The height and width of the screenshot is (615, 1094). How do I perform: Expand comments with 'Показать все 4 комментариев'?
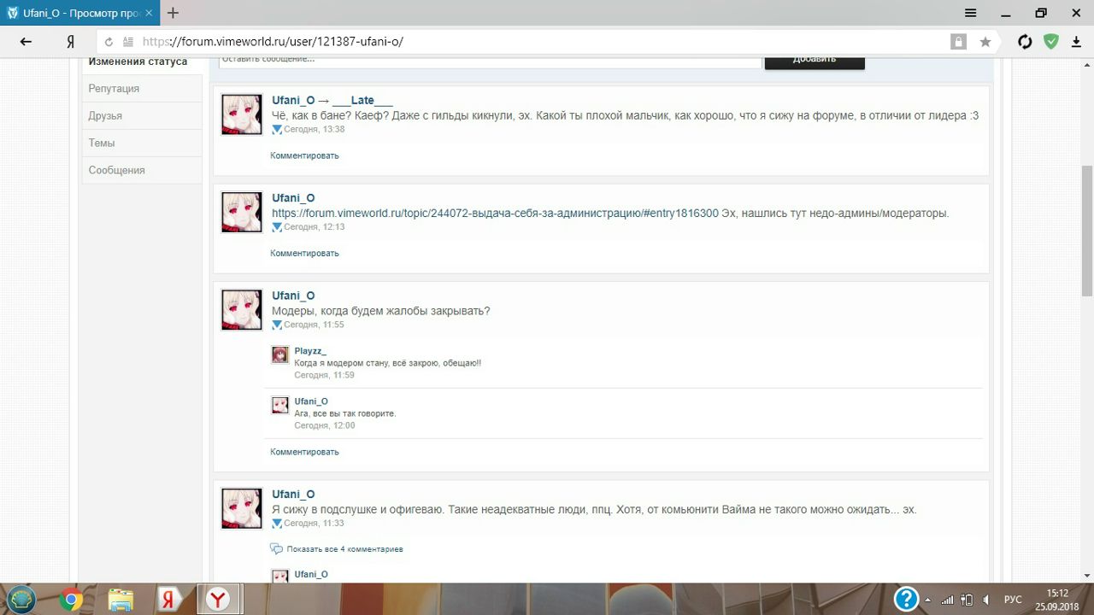pyautogui.click(x=344, y=549)
